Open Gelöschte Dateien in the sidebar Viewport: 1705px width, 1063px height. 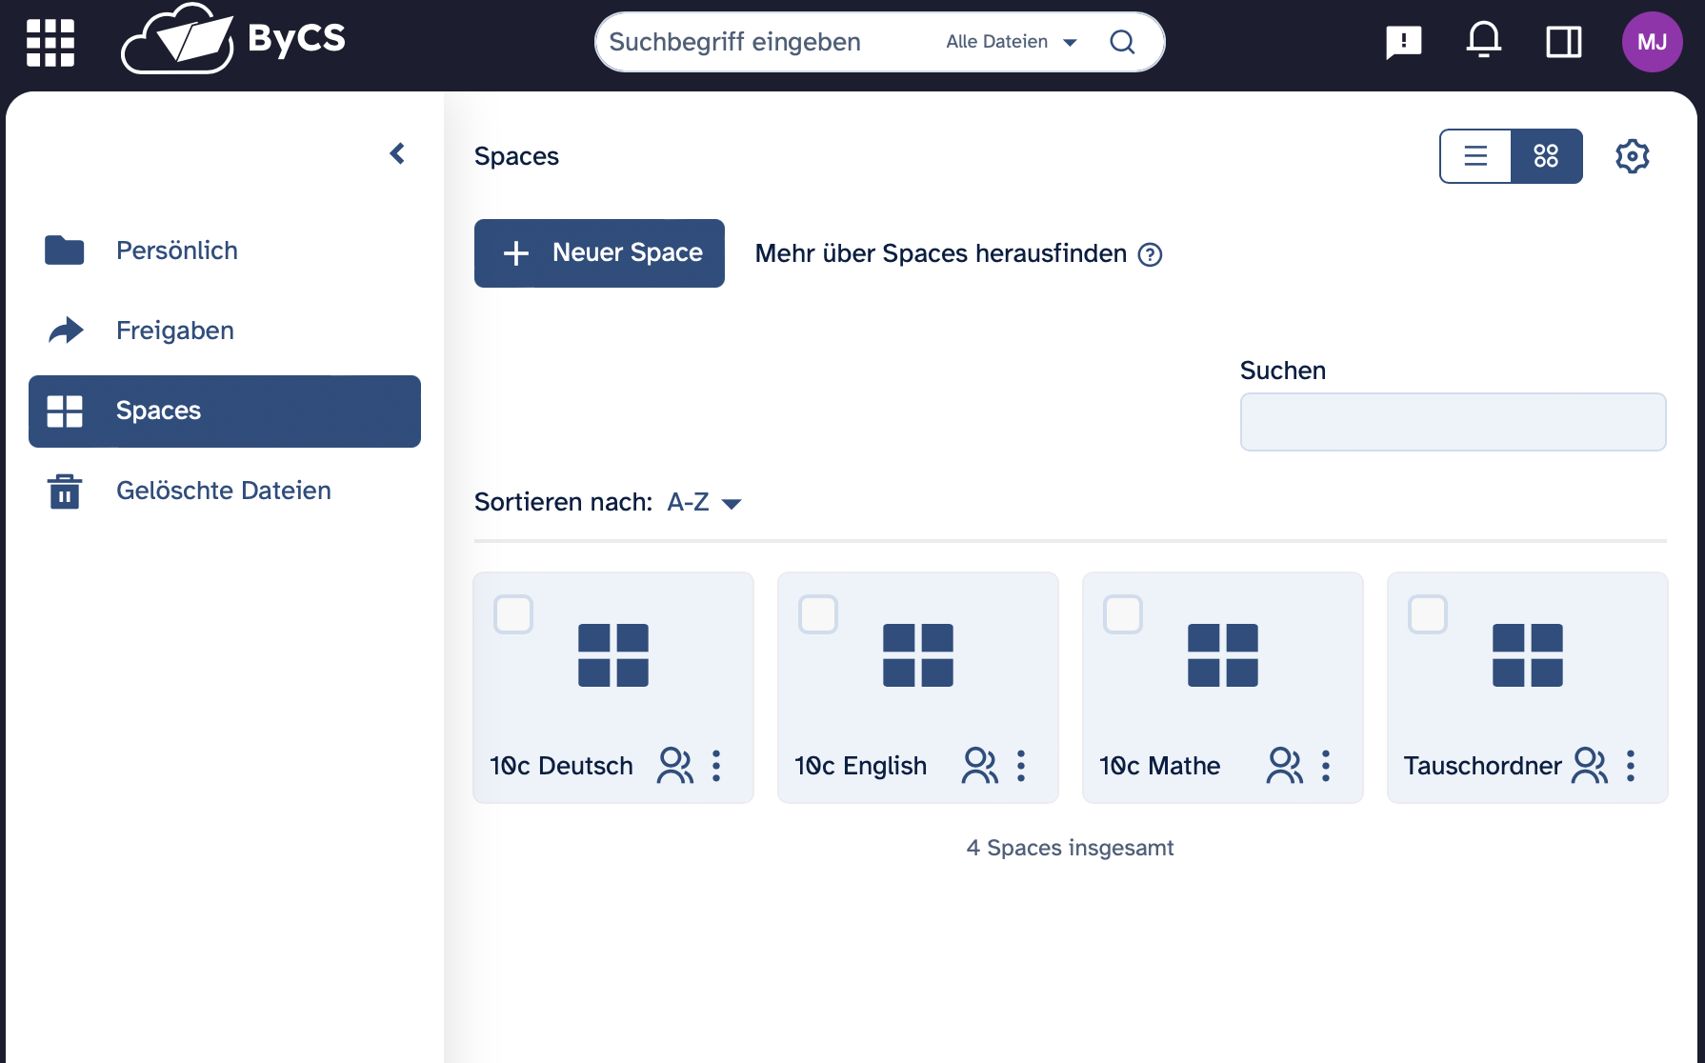[223, 491]
